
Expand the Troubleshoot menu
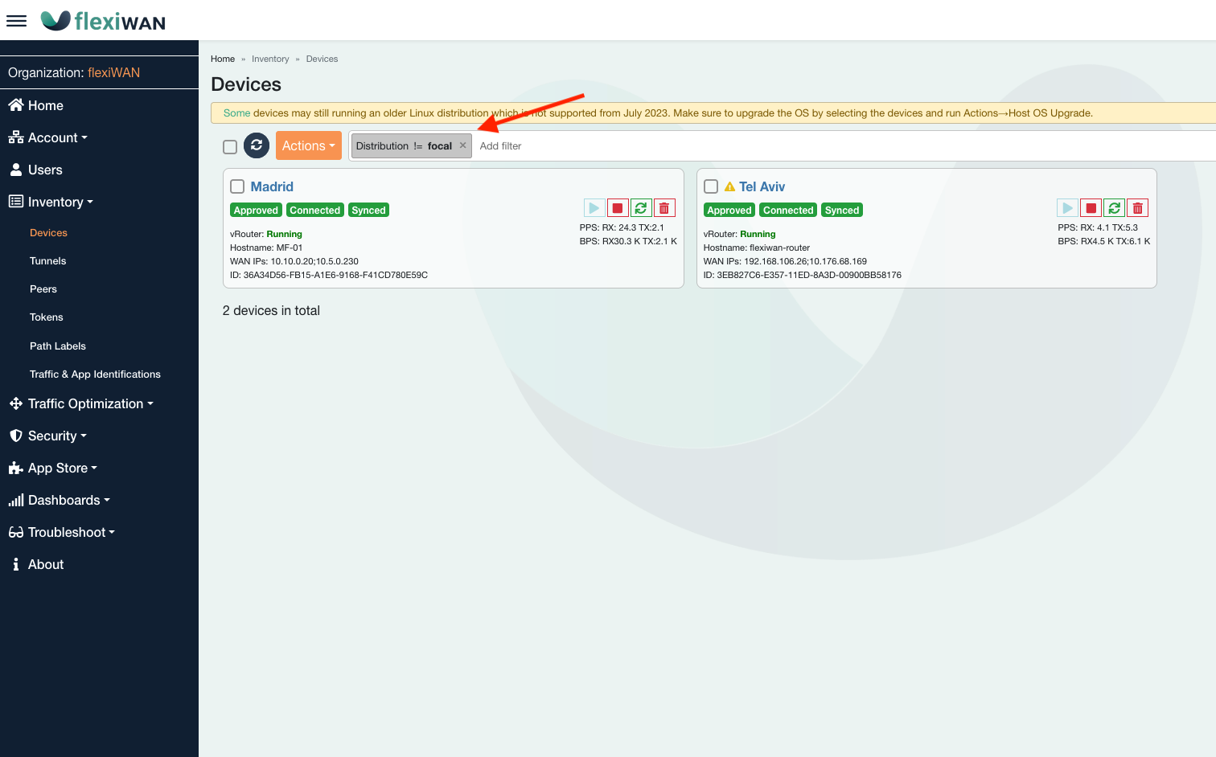[x=61, y=532]
